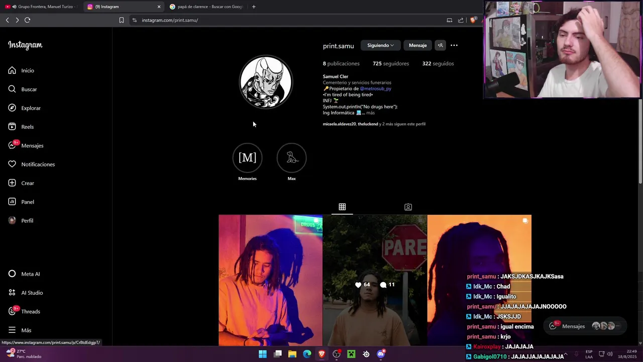Open Threads from the sidebar
The height and width of the screenshot is (362, 643).
pyautogui.click(x=24, y=311)
